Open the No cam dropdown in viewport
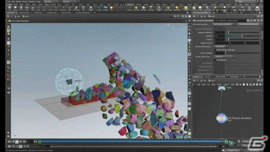 (x=182, y=25)
